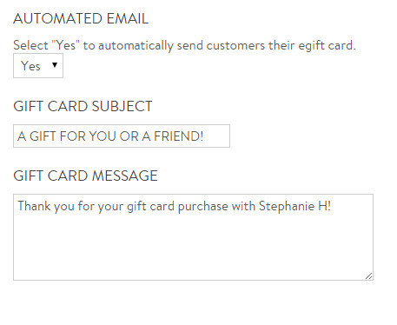Screen dimensions: 397x325
Task: Place cursor on "A GIFT" in subject field
Action: (x=36, y=136)
